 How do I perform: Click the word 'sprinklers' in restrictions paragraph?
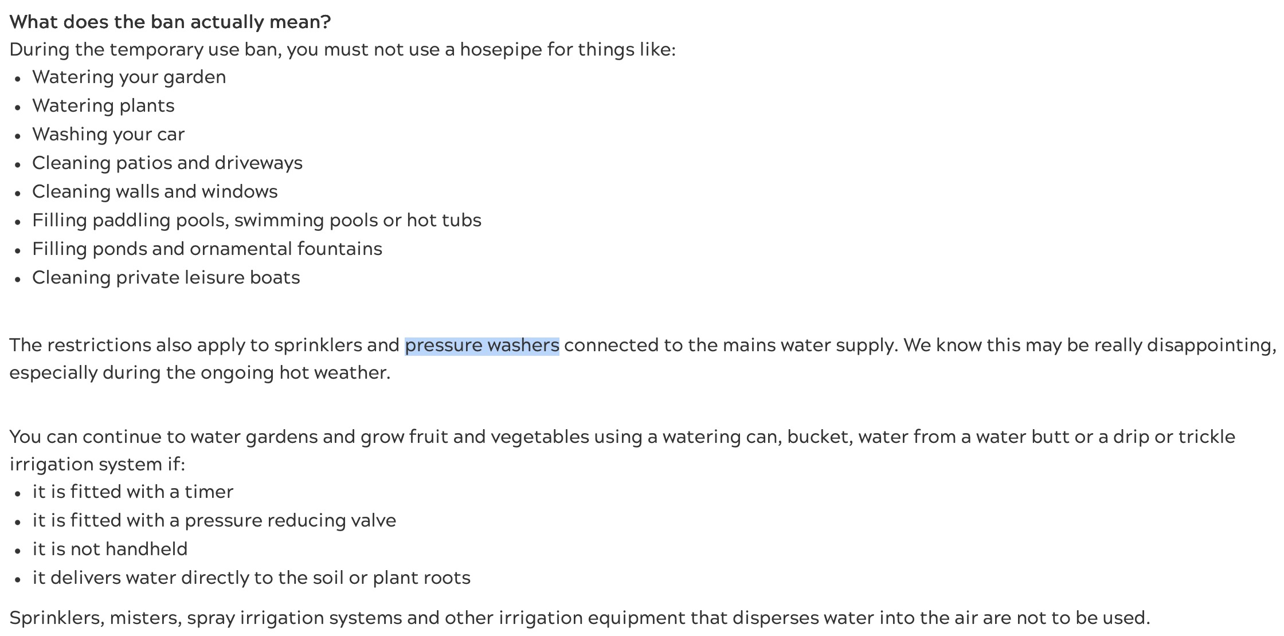318,345
